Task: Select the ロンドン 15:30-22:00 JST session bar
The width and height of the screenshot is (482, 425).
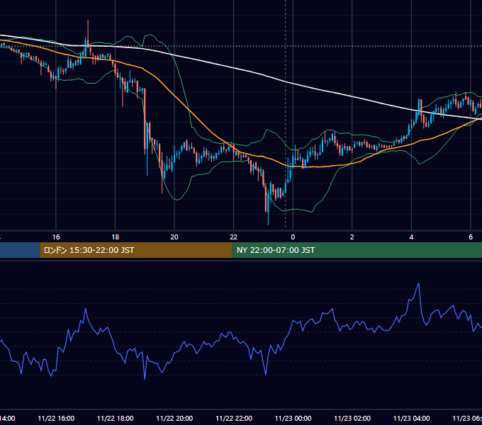Action: (136, 250)
